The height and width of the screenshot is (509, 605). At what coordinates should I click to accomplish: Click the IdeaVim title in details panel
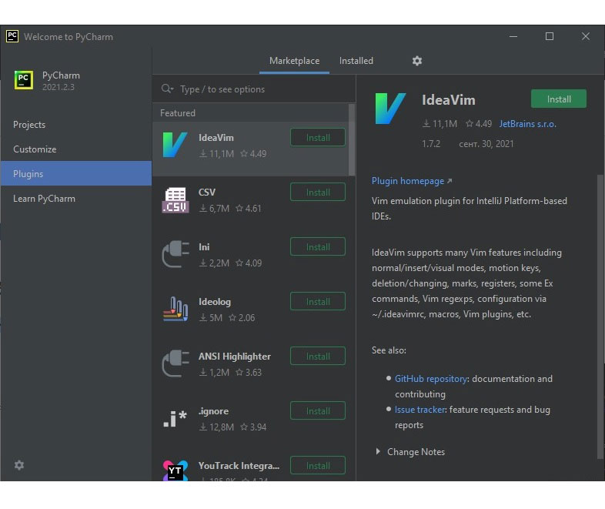(448, 100)
